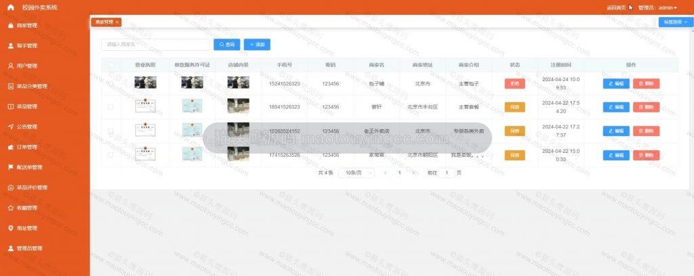Screen dimensions: 694x276
Task: Delete the 家常菜 merchant row
Action: tap(646, 155)
